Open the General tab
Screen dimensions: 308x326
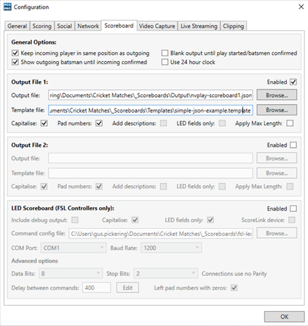(x=18, y=26)
